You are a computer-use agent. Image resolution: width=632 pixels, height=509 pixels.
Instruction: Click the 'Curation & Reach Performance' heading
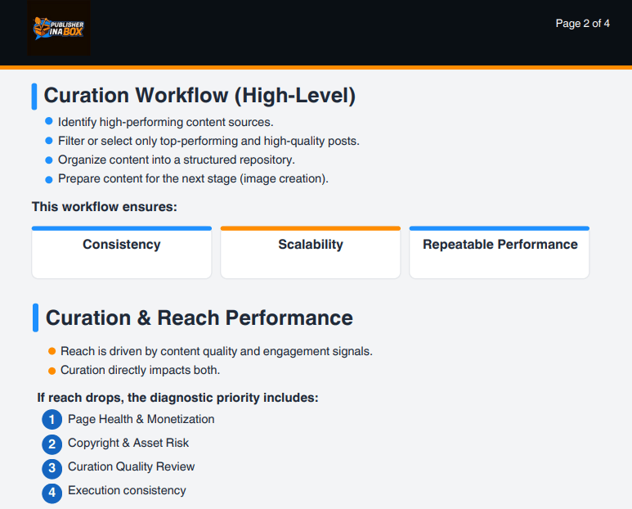(x=199, y=318)
